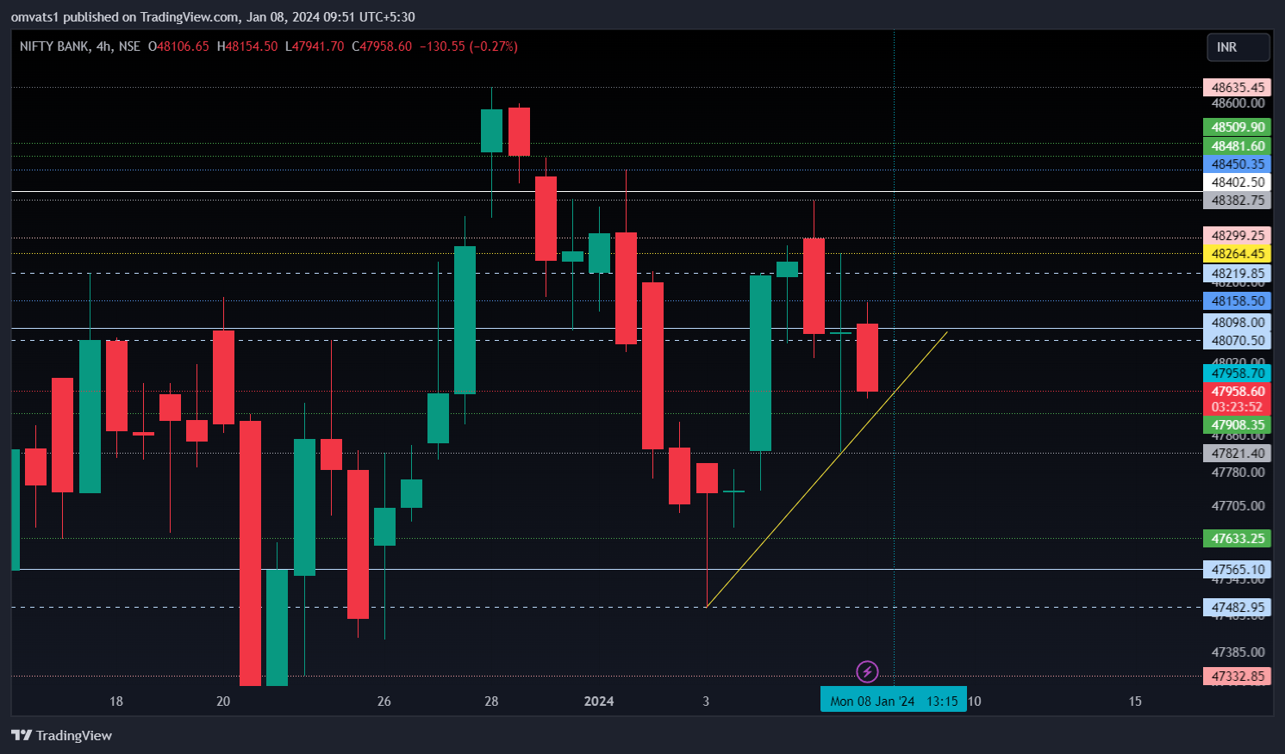Image resolution: width=1285 pixels, height=754 pixels.
Task: Click the white 48402.50 price label
Action: click(x=1237, y=182)
